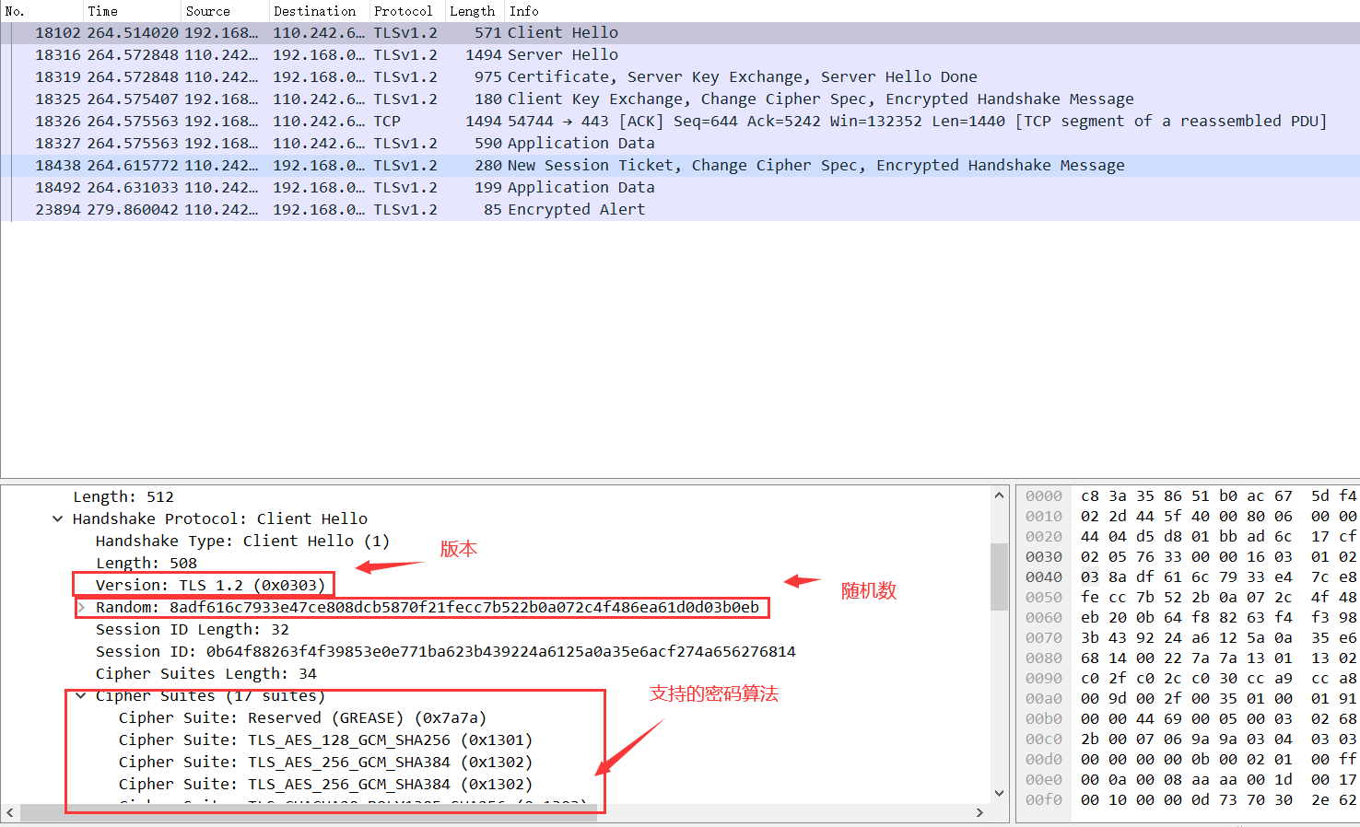Select the Length: 512 row
The width and height of the screenshot is (1360, 827).
[123, 497]
